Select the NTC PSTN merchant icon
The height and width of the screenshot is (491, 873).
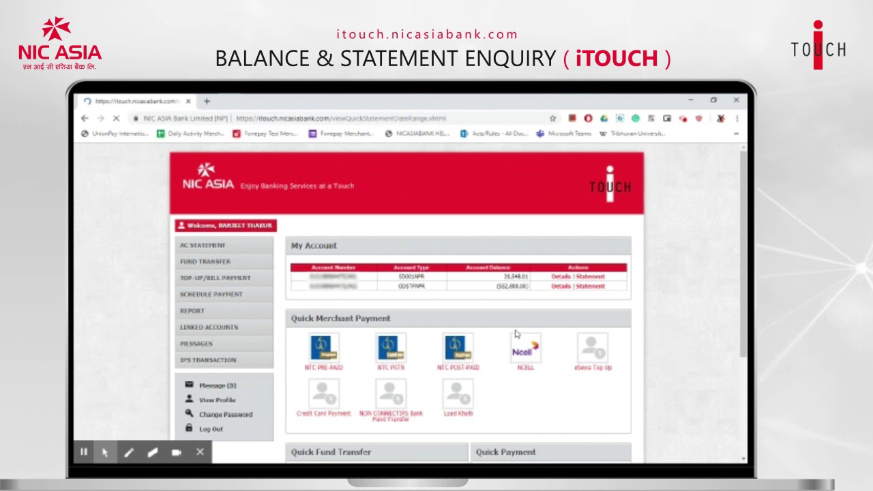pos(391,348)
